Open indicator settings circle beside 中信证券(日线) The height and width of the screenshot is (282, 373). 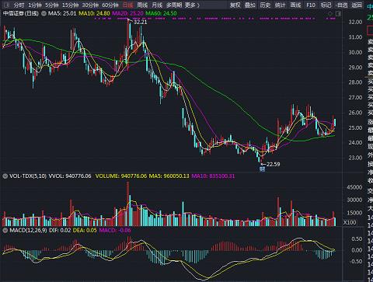(44, 13)
